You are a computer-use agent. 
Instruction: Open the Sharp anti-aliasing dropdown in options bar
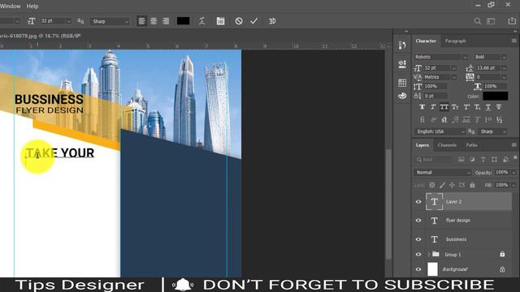110,22
